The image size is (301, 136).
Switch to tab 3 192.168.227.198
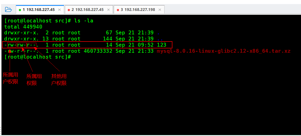pyautogui.click(x=139, y=10)
